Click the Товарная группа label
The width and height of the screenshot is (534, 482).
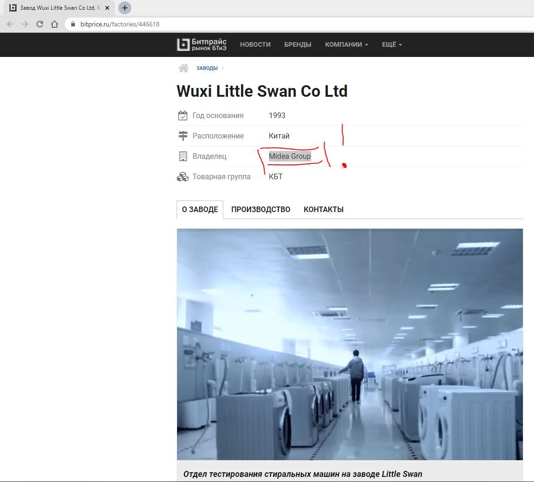221,177
